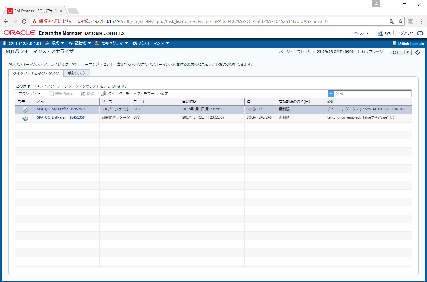The image size is (427, 282).
Task: Click the 名前 search input field
Action: (372, 94)
